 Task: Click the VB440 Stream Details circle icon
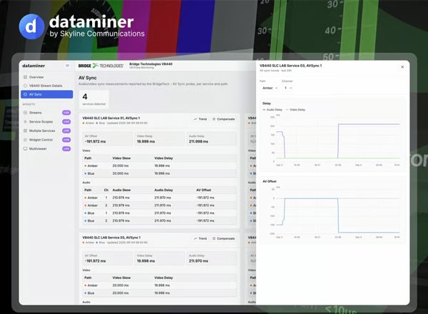[x=25, y=86]
